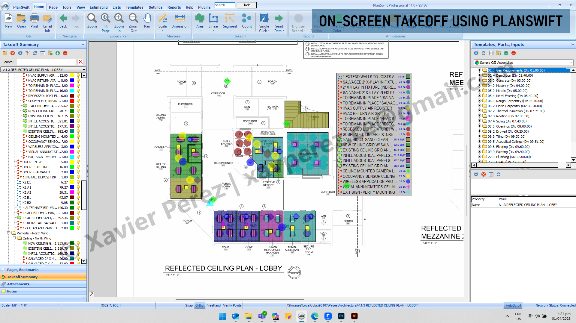Image resolution: width=576 pixels, height=323 pixels.
Task: Click the Email Job icon
Action: 47,23
